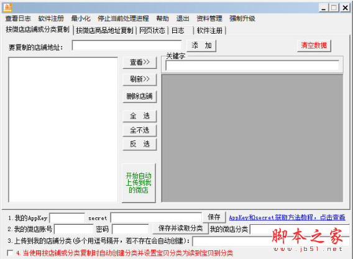Click the red 清空数据 button
The width and height of the screenshot is (353, 259).
pyautogui.click(x=314, y=46)
